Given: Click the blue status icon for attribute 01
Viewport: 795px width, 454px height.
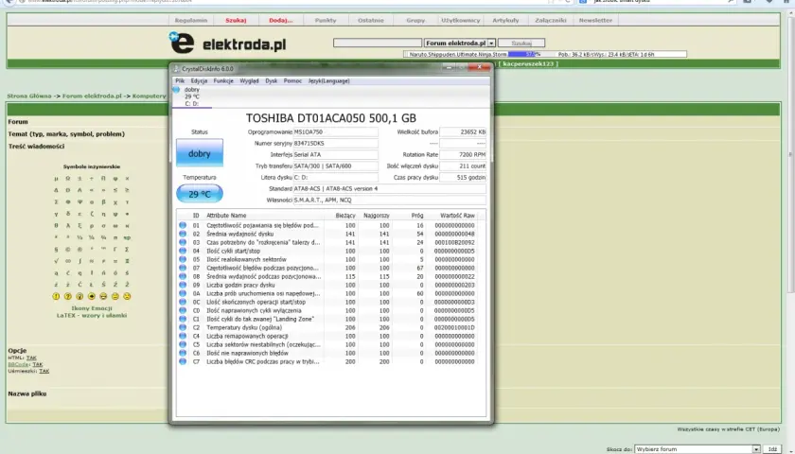Looking at the screenshot, I should (x=183, y=225).
